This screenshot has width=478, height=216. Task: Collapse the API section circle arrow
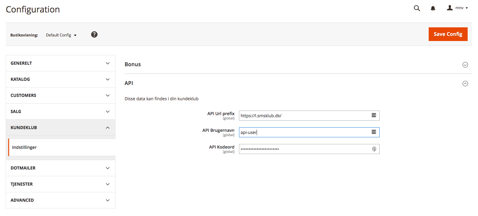coord(465,84)
